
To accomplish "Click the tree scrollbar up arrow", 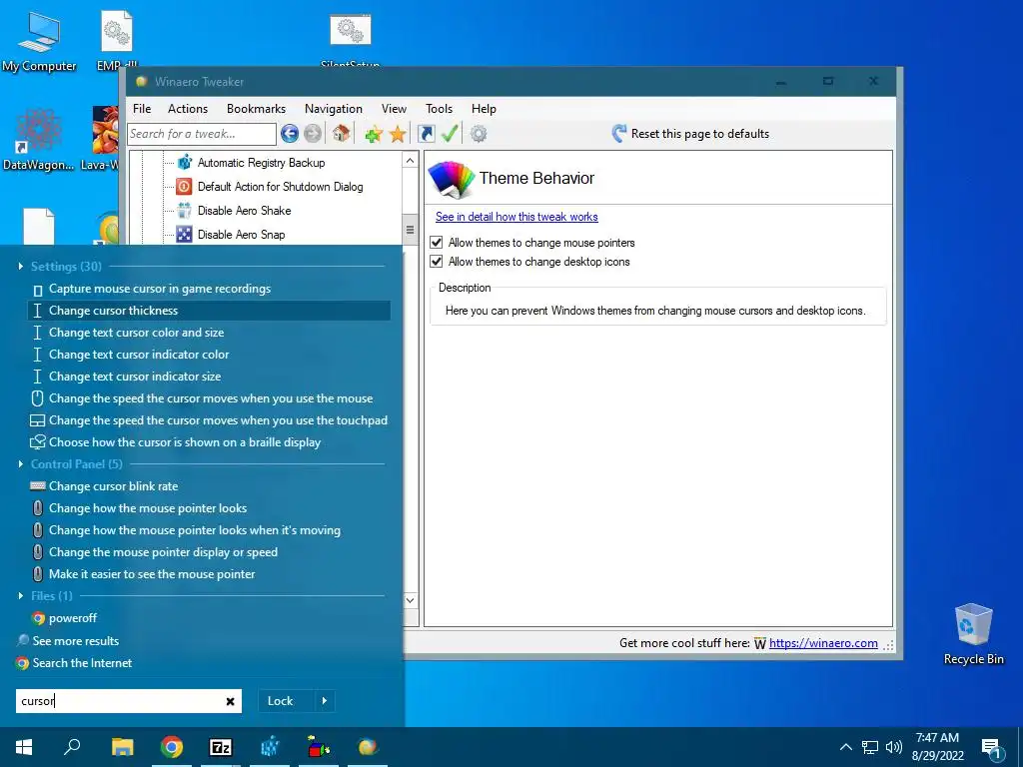I will pos(410,161).
